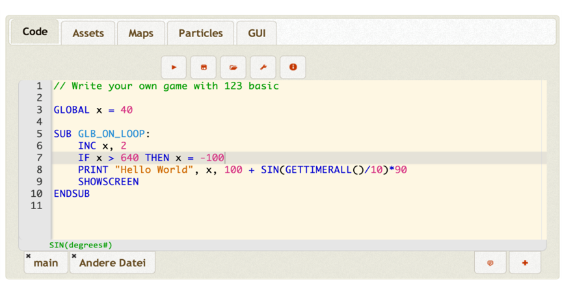This screenshot has height=289, width=562.
Task: Go to the Particles tab
Action: [x=200, y=33]
